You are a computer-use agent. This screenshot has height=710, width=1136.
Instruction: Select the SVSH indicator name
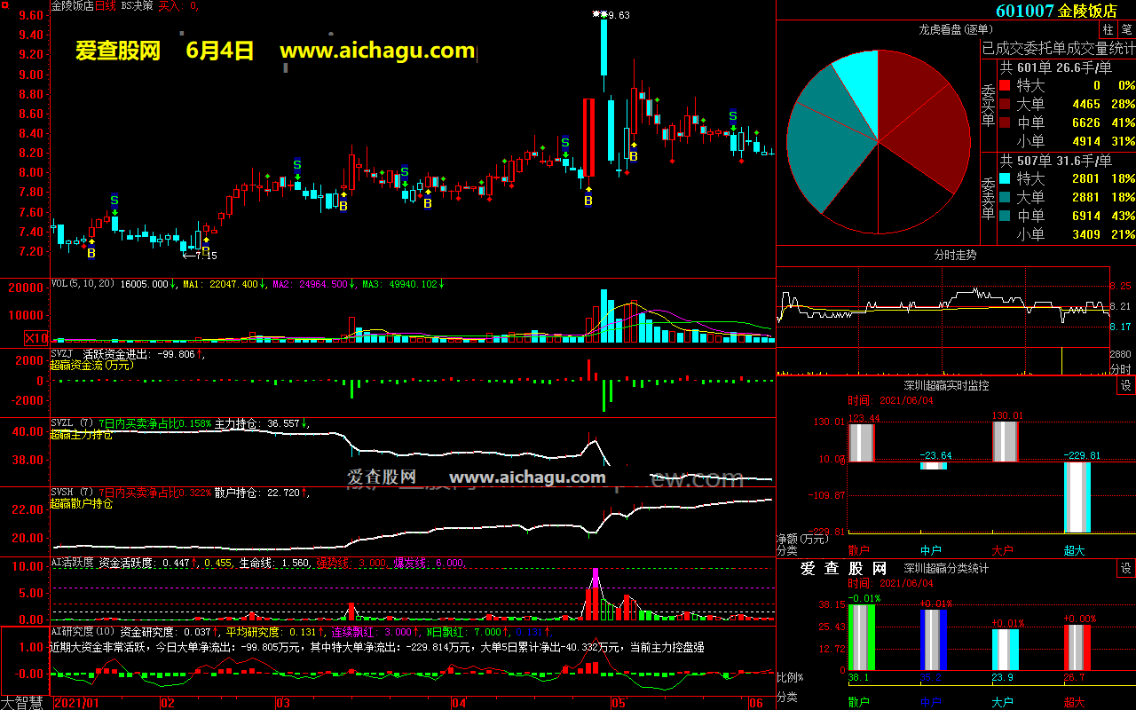[x=62, y=493]
